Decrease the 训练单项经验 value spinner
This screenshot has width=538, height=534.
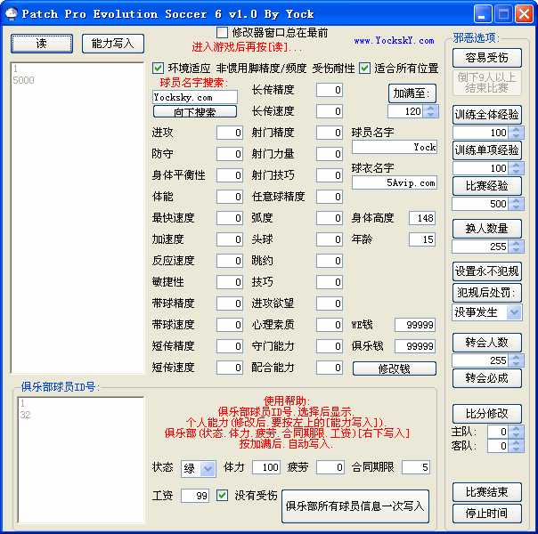(x=517, y=172)
